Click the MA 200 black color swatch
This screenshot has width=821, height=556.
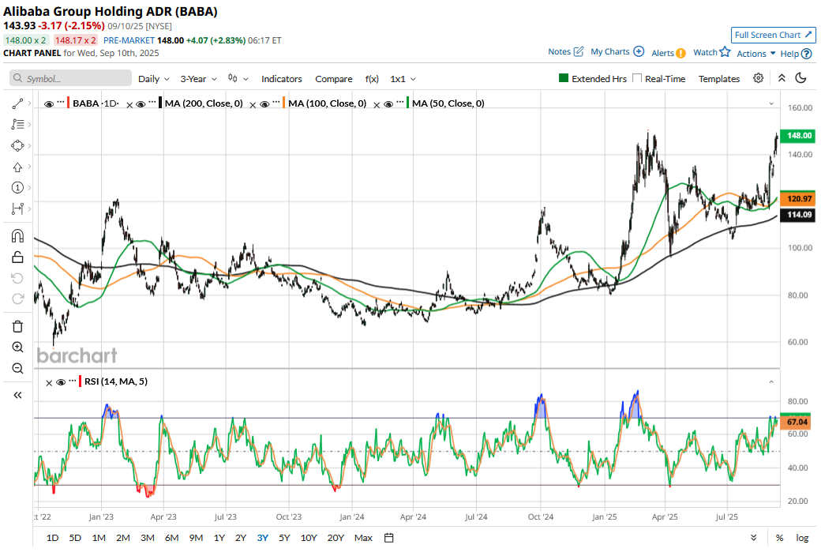pyautogui.click(x=160, y=103)
